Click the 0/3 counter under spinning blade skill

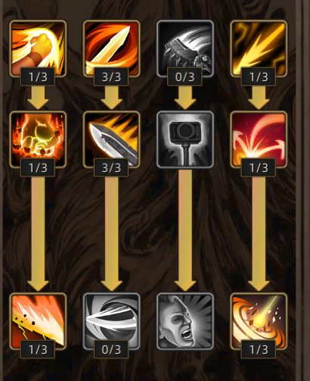(x=111, y=349)
